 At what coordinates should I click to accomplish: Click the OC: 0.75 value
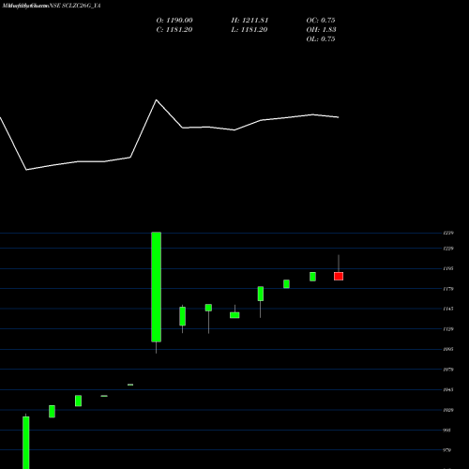click(321, 21)
